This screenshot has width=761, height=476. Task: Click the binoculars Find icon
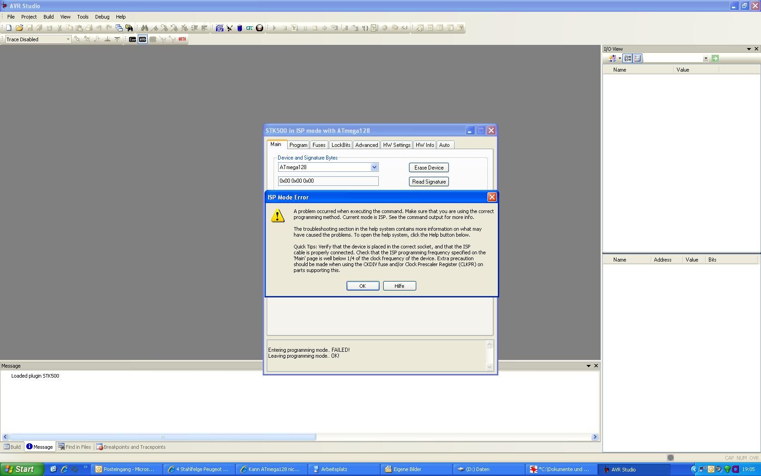pyautogui.click(x=144, y=28)
